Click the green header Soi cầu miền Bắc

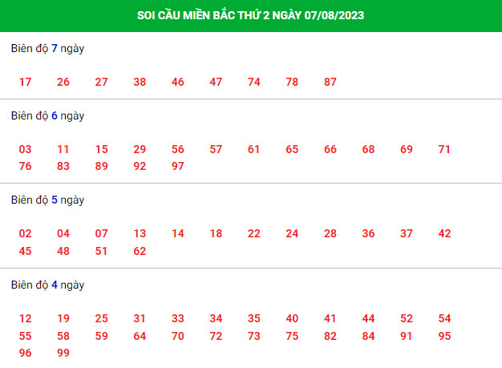(251, 15)
